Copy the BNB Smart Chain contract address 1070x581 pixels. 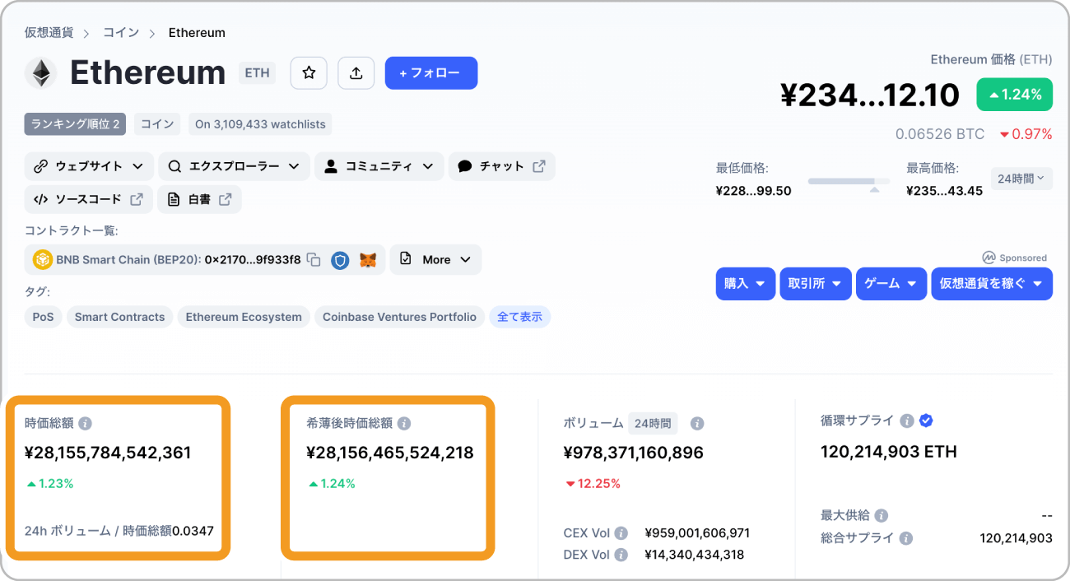(x=314, y=260)
